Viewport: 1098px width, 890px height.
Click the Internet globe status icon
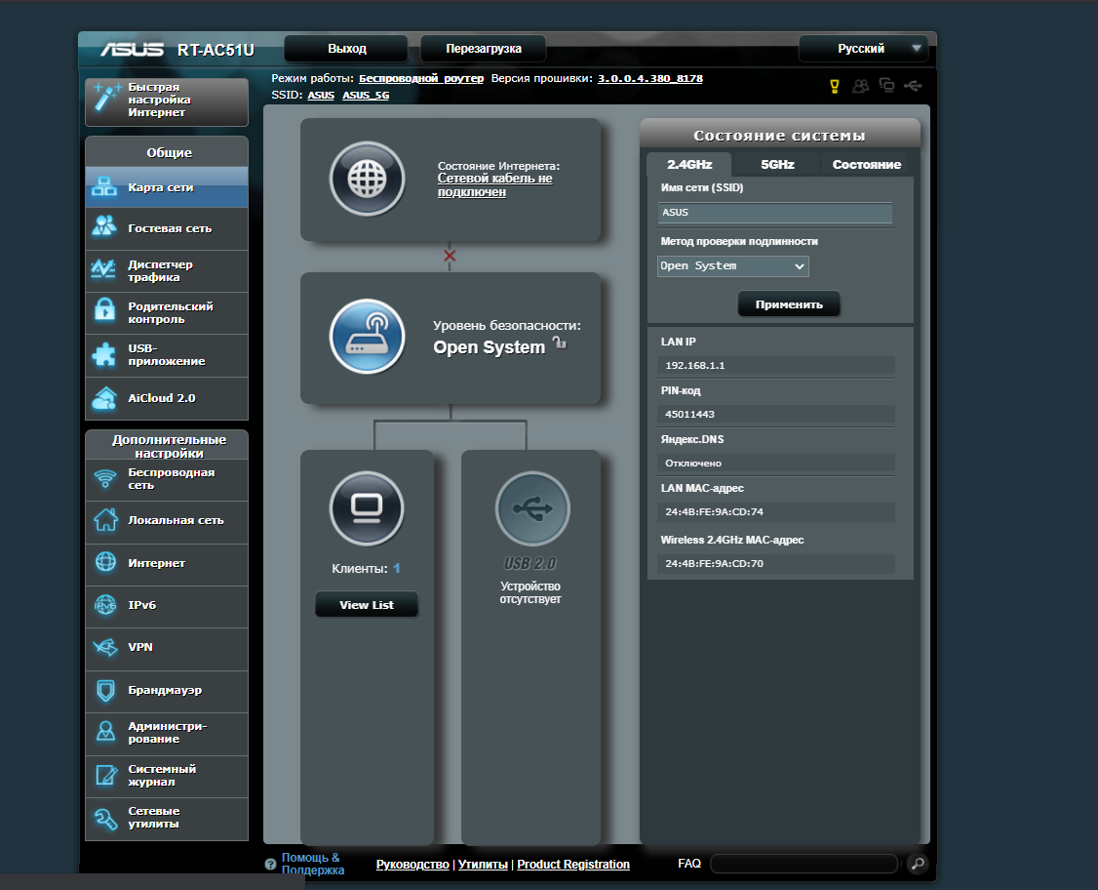[367, 180]
